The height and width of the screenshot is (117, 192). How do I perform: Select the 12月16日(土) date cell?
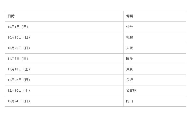coord(19,91)
